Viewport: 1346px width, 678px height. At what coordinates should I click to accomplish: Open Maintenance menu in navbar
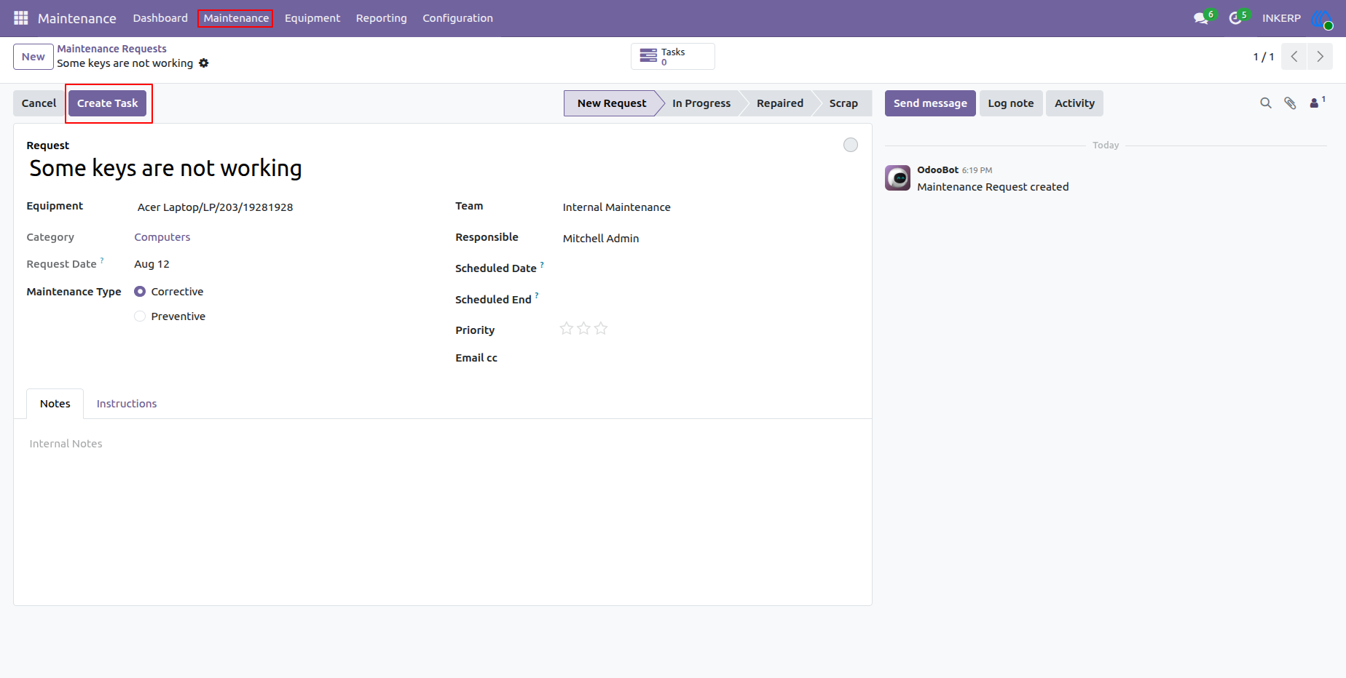click(236, 18)
